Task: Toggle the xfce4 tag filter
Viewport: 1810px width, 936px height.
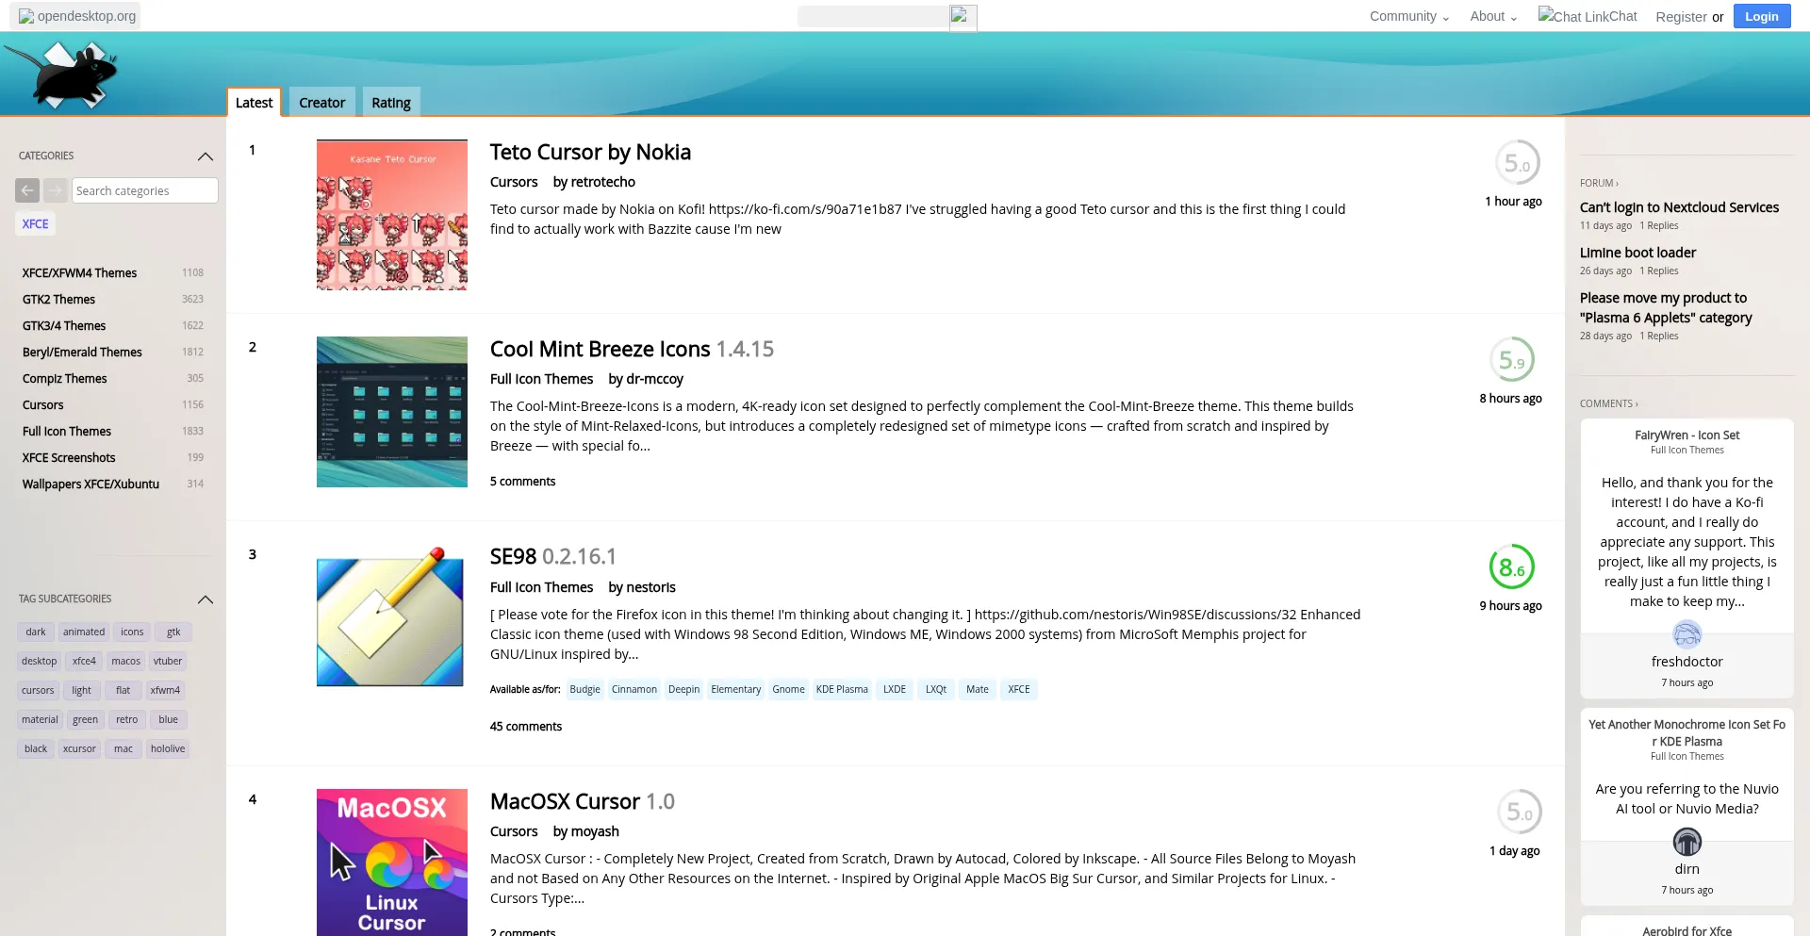Action: tap(84, 661)
